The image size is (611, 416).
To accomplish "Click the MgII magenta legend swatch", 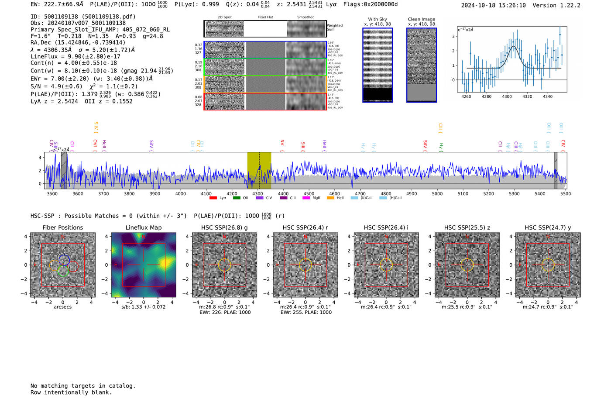I will click(307, 198).
